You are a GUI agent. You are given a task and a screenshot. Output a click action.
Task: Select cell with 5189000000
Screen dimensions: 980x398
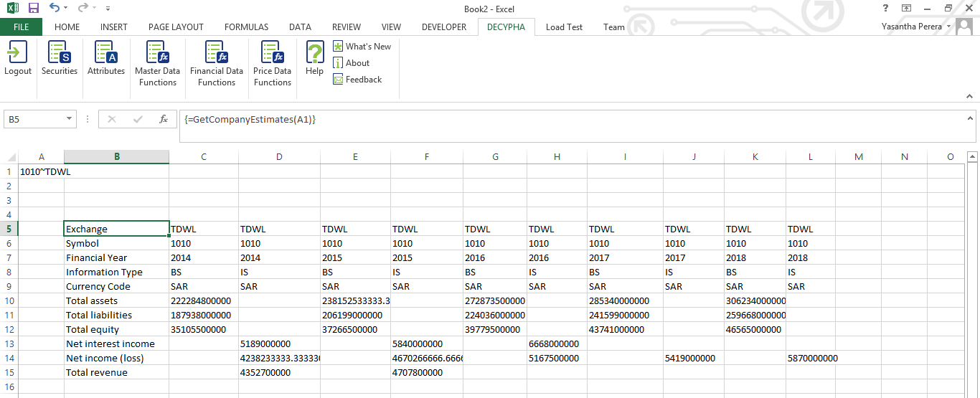[x=279, y=343]
